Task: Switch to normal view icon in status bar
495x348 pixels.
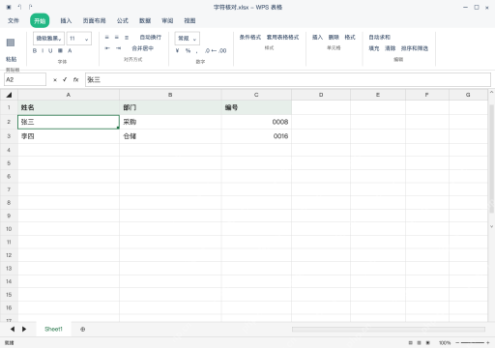Action: 411,343
